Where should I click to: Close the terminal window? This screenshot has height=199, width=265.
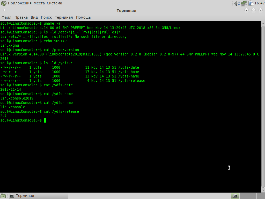click(260, 10)
